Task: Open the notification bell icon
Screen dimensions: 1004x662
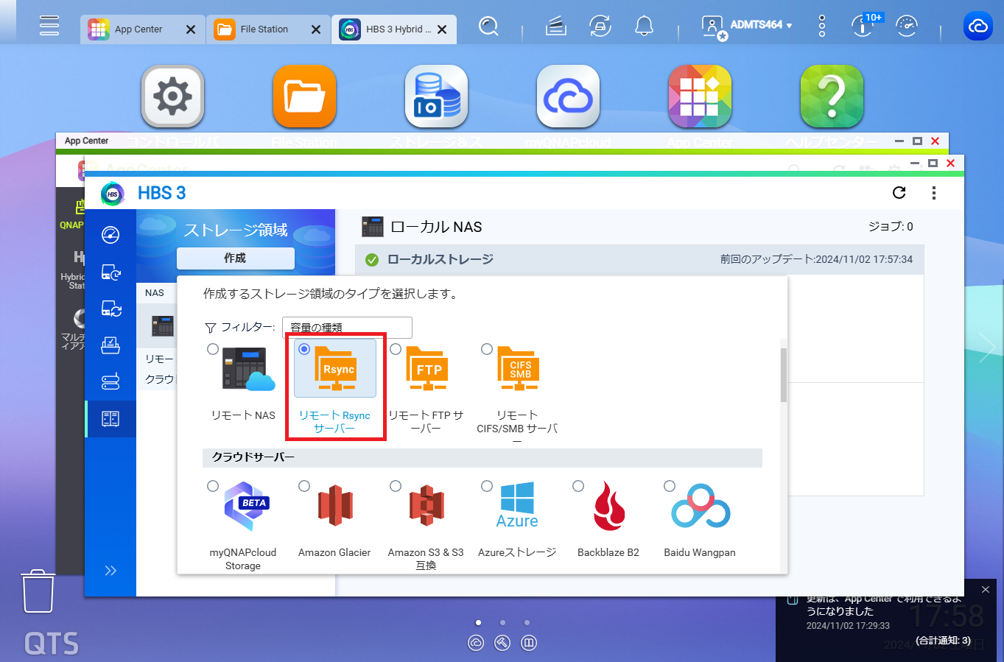Action: (x=645, y=27)
